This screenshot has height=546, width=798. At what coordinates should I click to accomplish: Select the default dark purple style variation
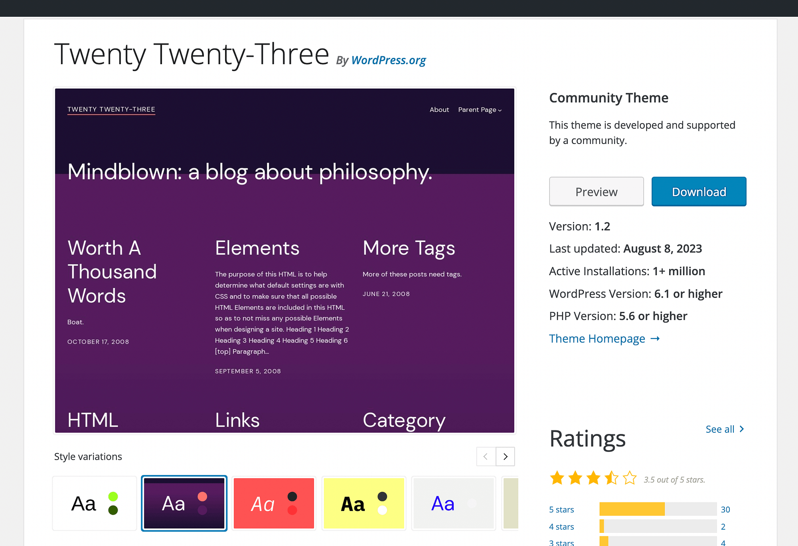pyautogui.click(x=184, y=503)
